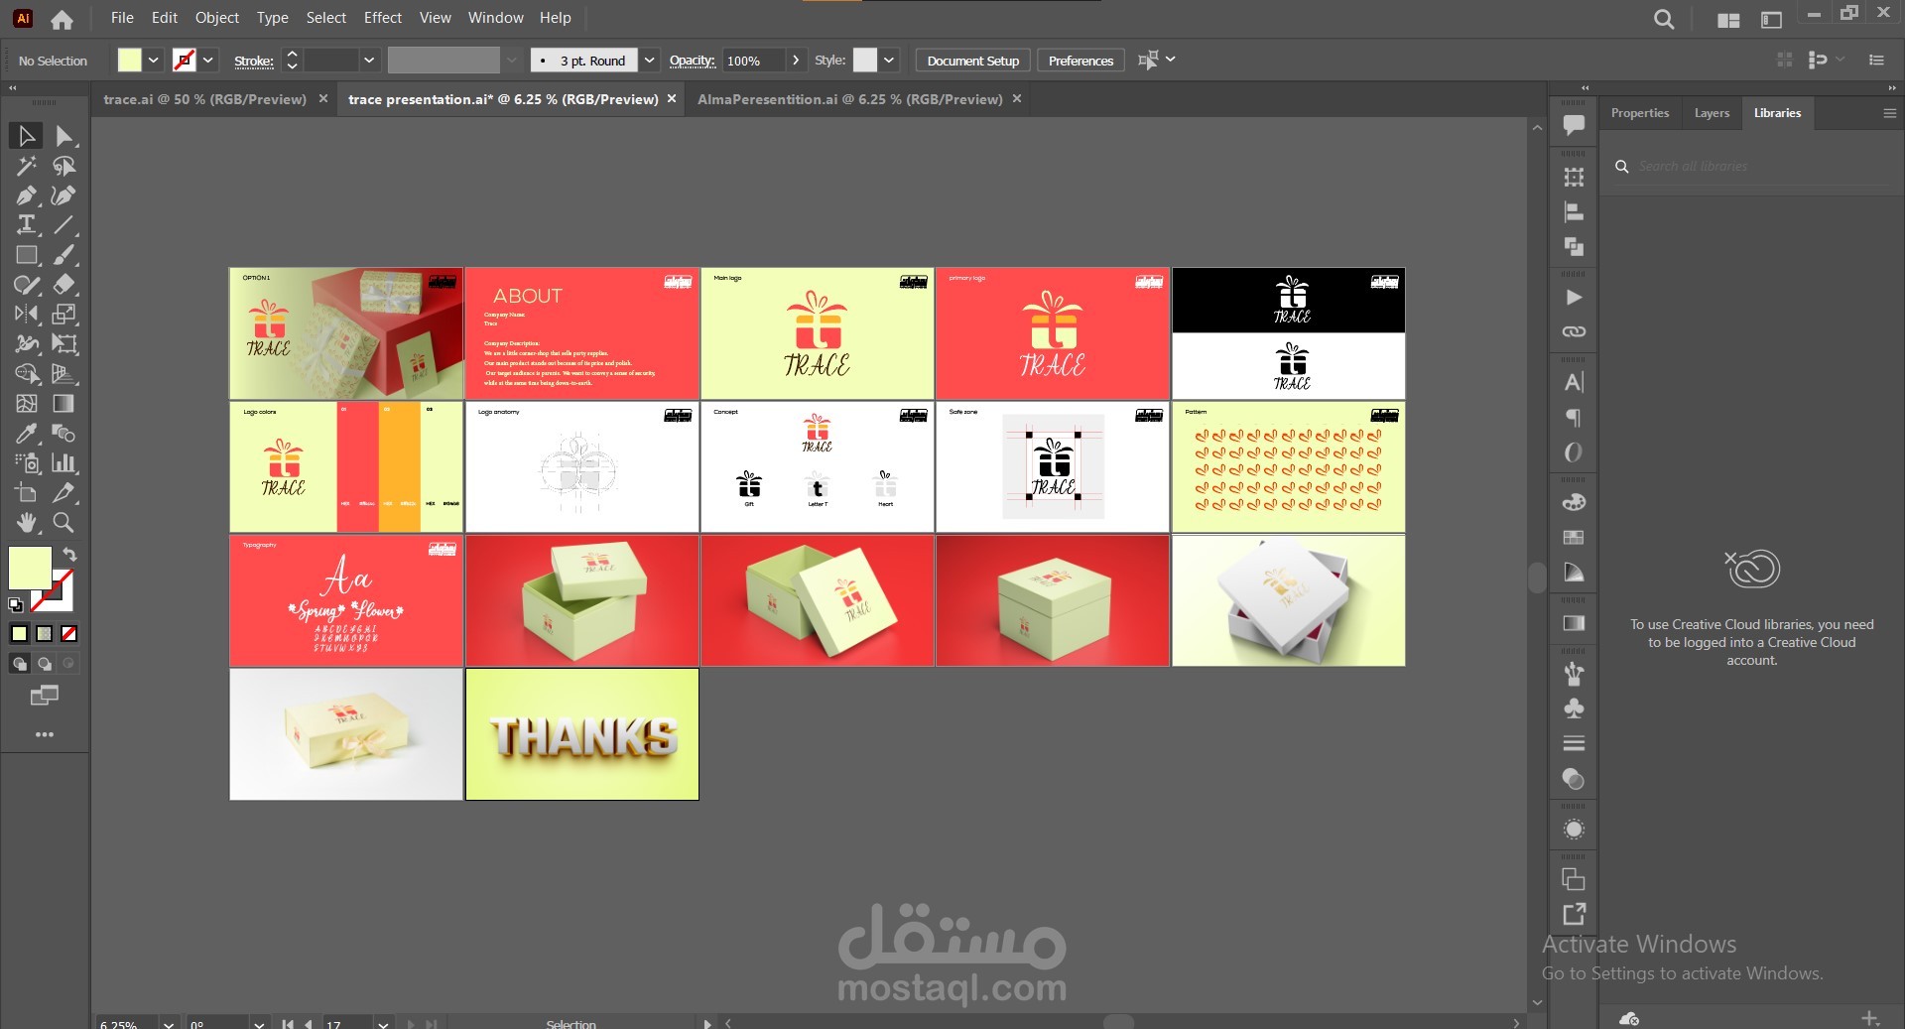The width and height of the screenshot is (1905, 1029).
Task: Activate the Artboard tool
Action: point(26,493)
